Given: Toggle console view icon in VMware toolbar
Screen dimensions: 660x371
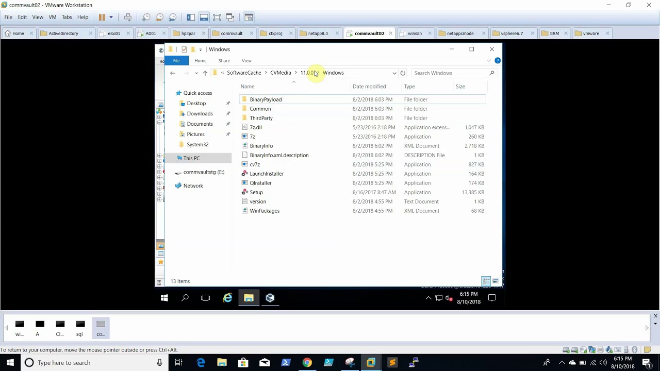Looking at the screenshot, I should tap(248, 17).
